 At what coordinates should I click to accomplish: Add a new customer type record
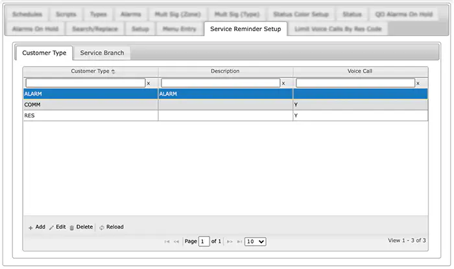[x=37, y=227]
